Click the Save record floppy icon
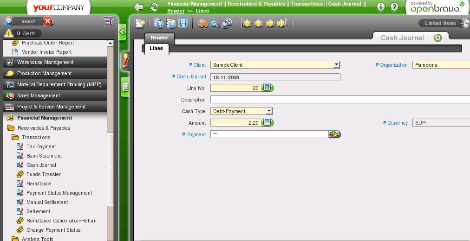The image size is (470, 241). 183,23
